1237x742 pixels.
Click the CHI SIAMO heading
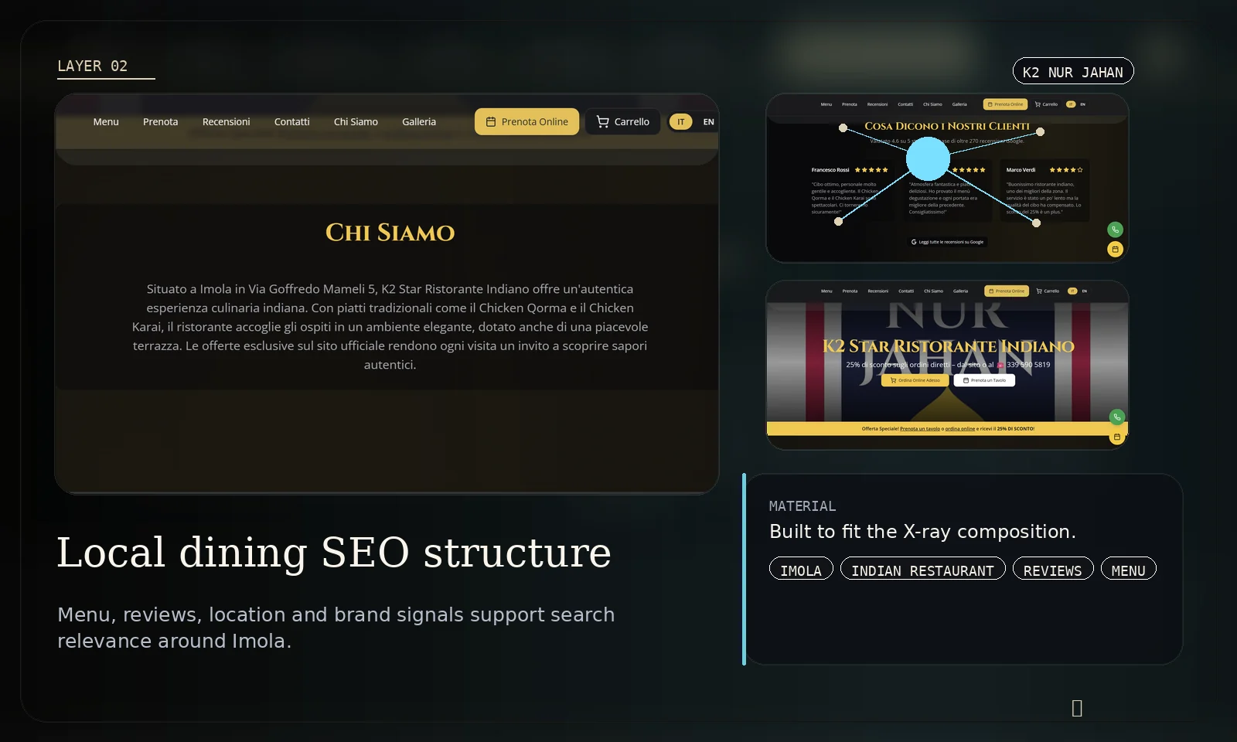click(390, 233)
